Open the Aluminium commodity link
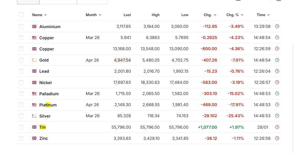Viewport: 294px width, 153px height. [x=50, y=27]
